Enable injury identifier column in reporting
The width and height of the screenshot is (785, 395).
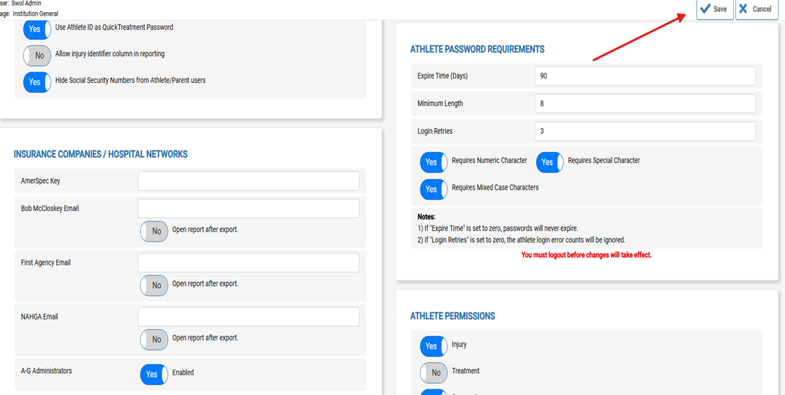[x=37, y=55]
